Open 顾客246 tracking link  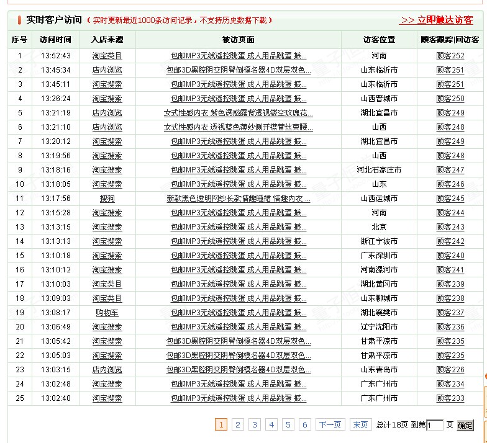tap(450, 184)
